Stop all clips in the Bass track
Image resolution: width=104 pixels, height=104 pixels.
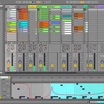pyautogui.click(x=18, y=43)
